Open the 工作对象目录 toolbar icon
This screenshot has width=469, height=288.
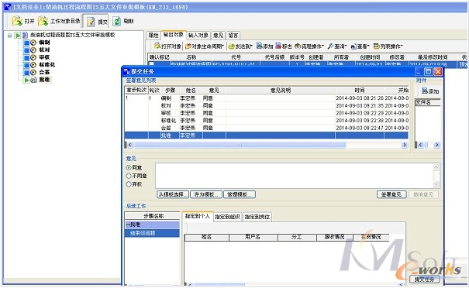click(x=43, y=21)
